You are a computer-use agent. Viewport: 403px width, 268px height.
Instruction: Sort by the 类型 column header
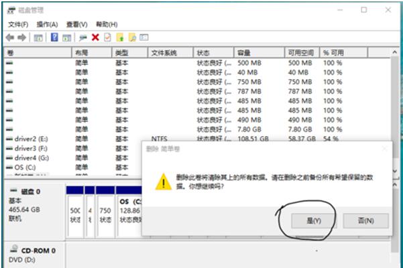pyautogui.click(x=130, y=53)
